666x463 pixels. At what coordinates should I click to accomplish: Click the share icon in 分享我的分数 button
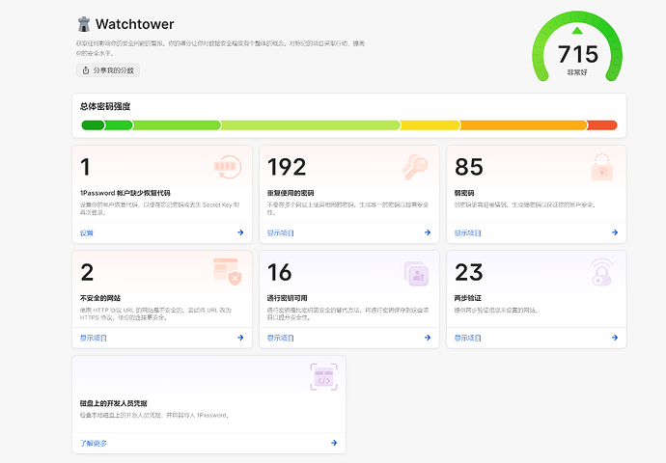[x=86, y=70]
